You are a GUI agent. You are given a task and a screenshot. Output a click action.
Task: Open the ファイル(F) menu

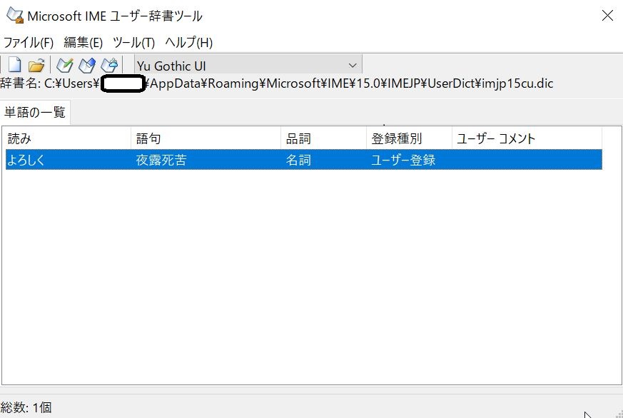[29, 42]
